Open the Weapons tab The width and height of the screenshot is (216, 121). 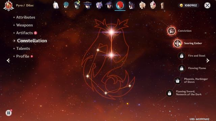click(25, 25)
